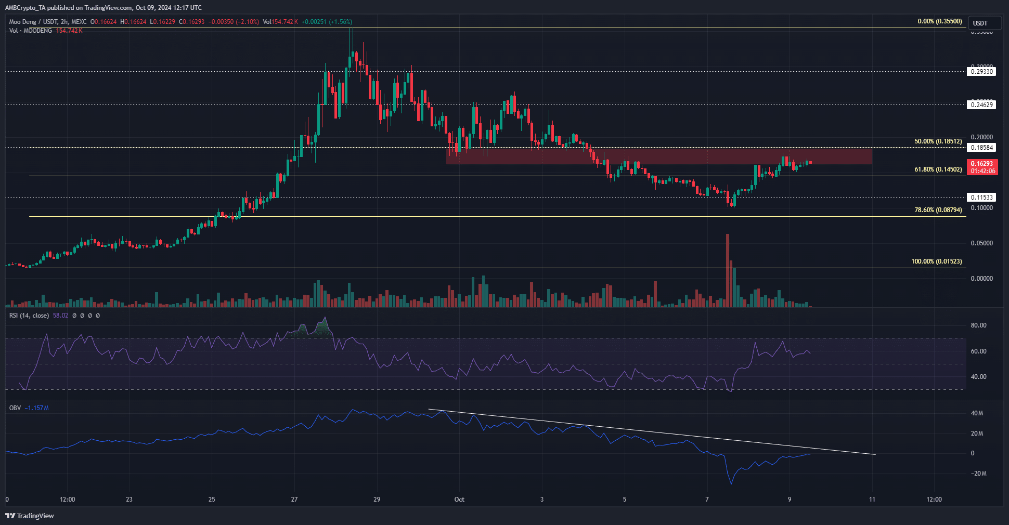Click the 20M OBV axis value
The width and height of the screenshot is (1009, 525).
pos(977,434)
